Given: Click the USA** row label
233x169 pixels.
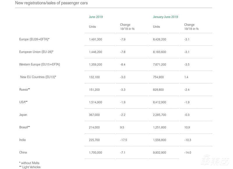Looking at the screenshot, I should (x=23, y=102).
